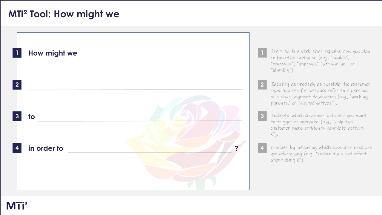This screenshot has height=215, width=382.
Task: Click the "in order to" prompt label
Action: (x=46, y=148)
